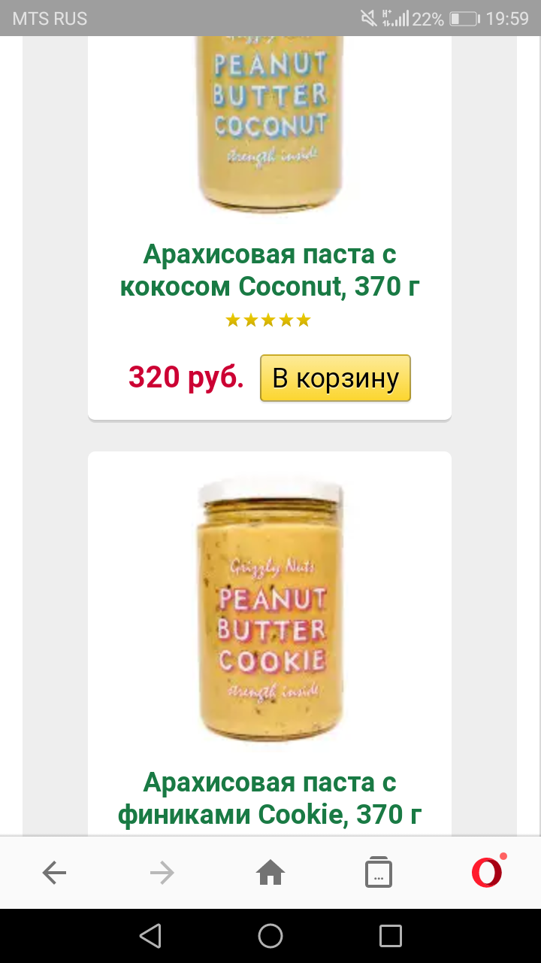Tap the mobile signal strength icon
This screenshot has height=963, width=541.
pos(396,18)
